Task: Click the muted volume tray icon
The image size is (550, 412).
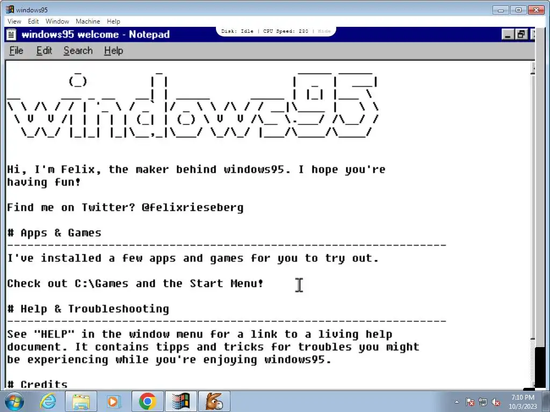Action: coord(496,402)
